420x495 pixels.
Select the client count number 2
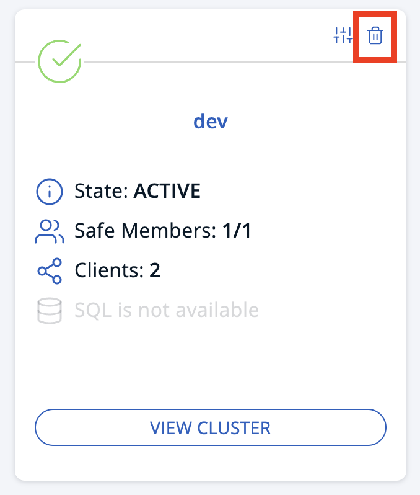point(155,270)
